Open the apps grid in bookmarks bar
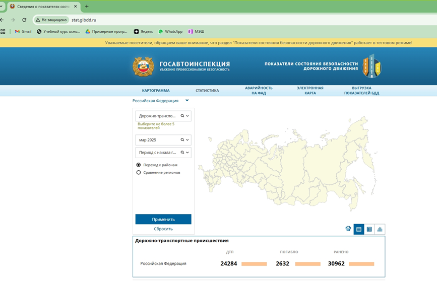This screenshot has height=281, width=437. point(3,31)
